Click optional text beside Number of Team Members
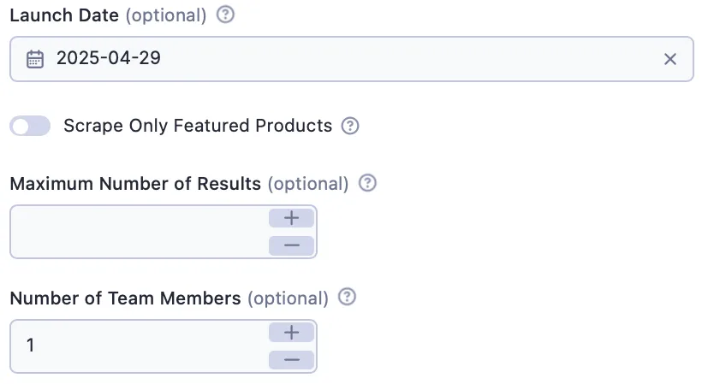Viewport: 702px width, 384px height. tap(289, 298)
